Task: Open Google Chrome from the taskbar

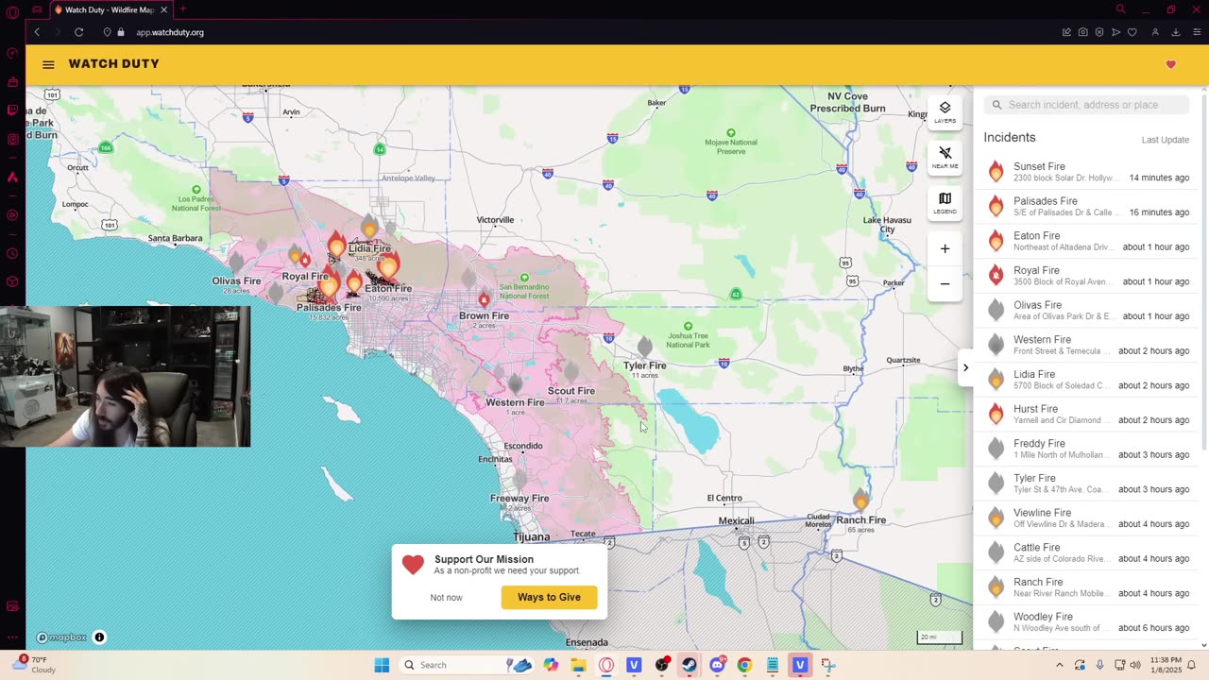Action: point(744,665)
